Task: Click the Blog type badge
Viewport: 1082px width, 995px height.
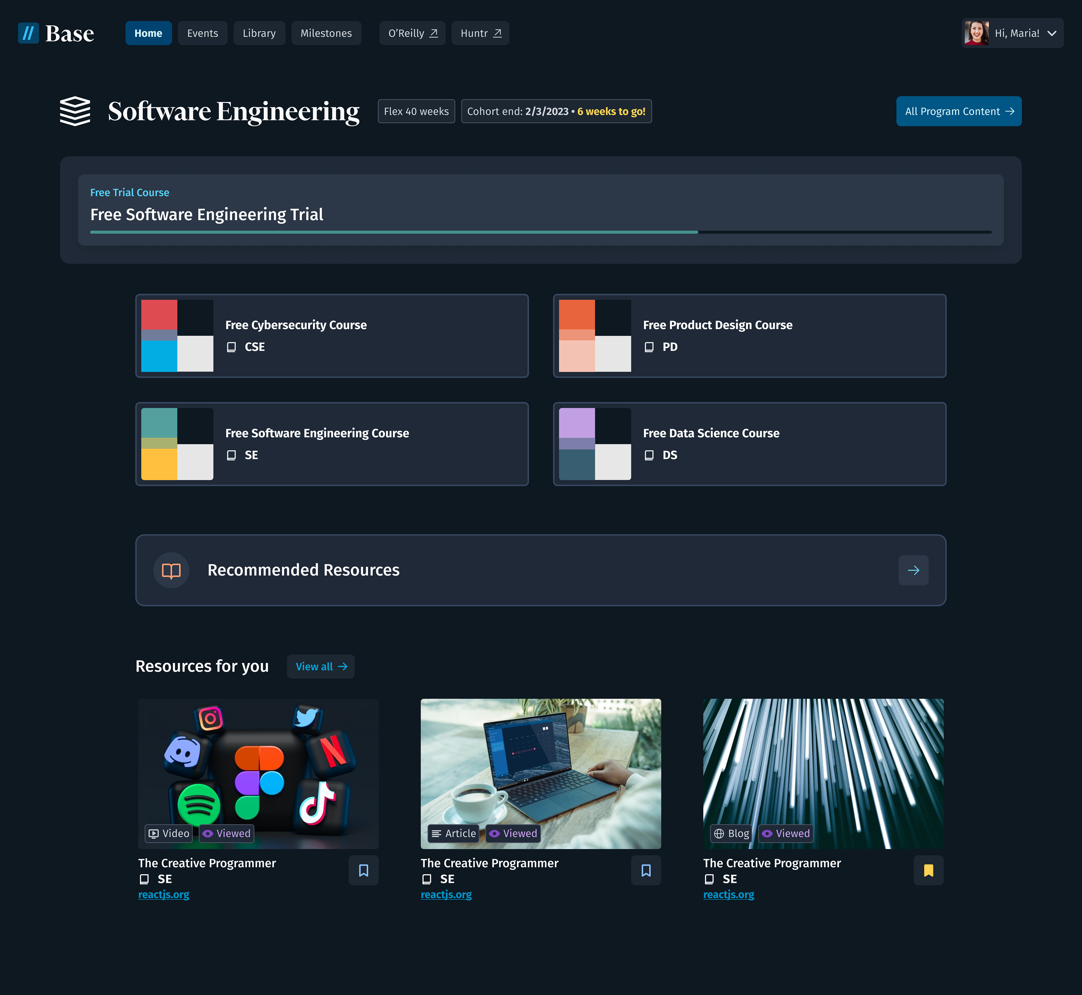Action: 731,834
